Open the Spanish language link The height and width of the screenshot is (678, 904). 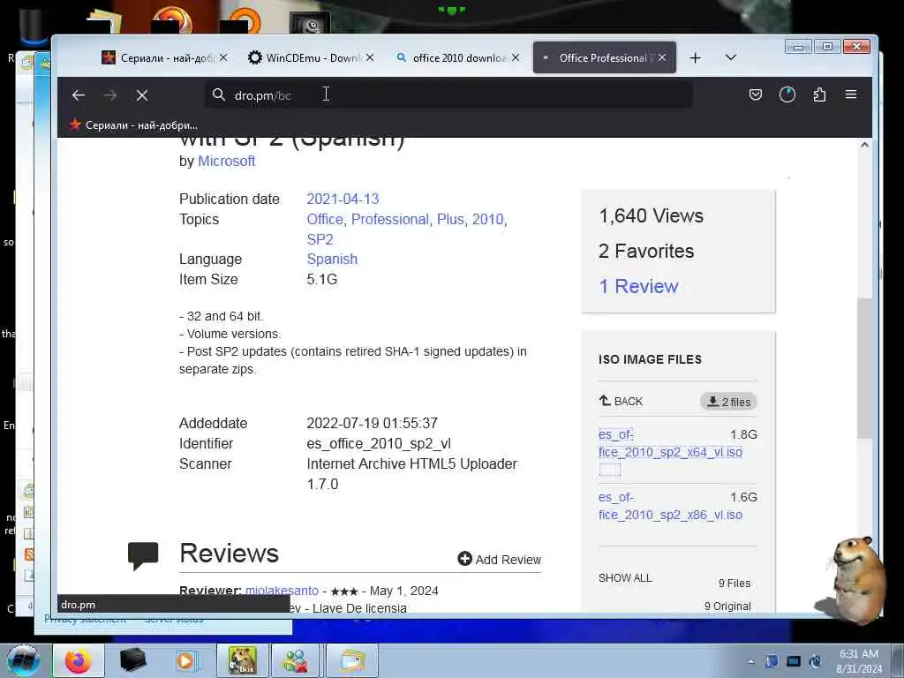tap(332, 260)
